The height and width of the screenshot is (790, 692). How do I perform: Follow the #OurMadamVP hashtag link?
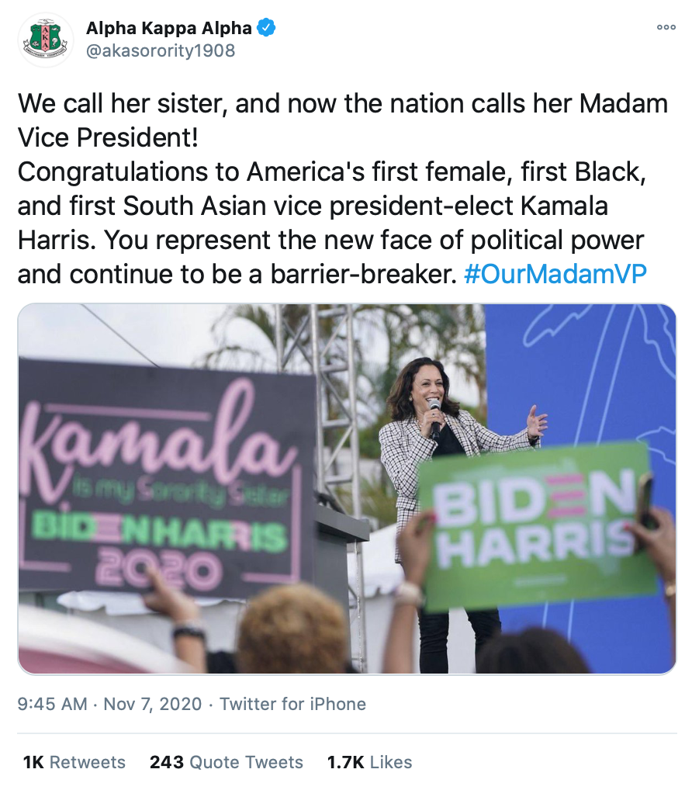(555, 274)
